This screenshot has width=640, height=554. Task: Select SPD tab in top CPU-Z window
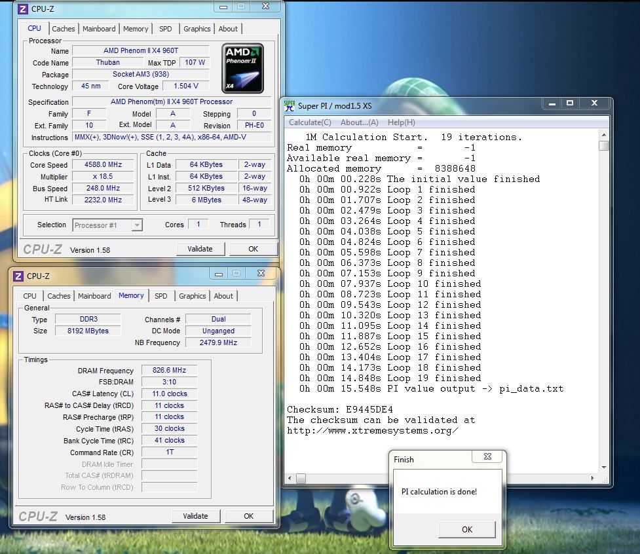click(x=165, y=29)
